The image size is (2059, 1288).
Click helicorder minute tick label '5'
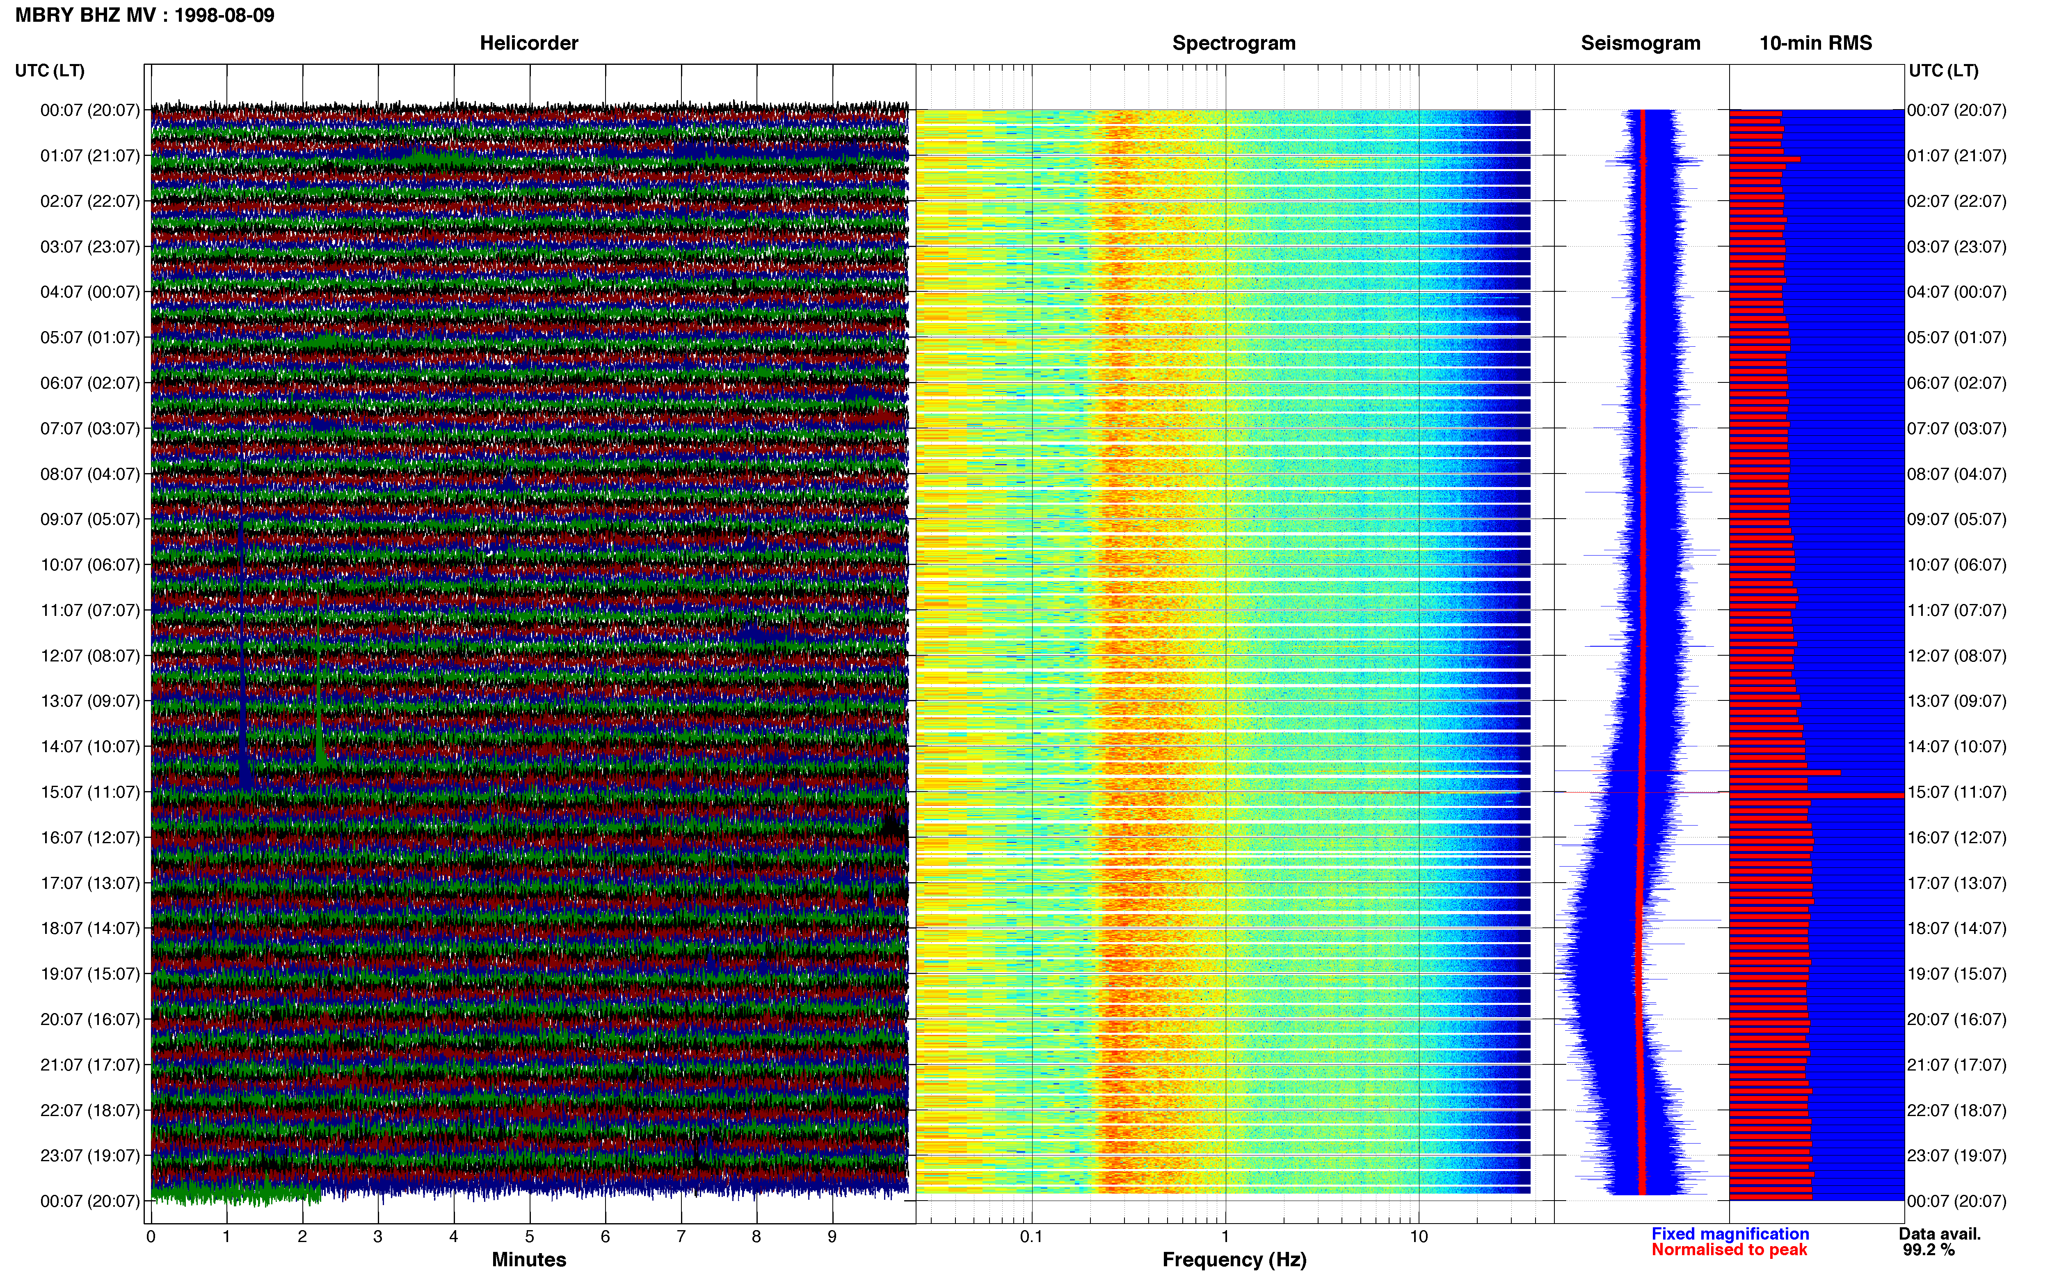click(x=530, y=1237)
